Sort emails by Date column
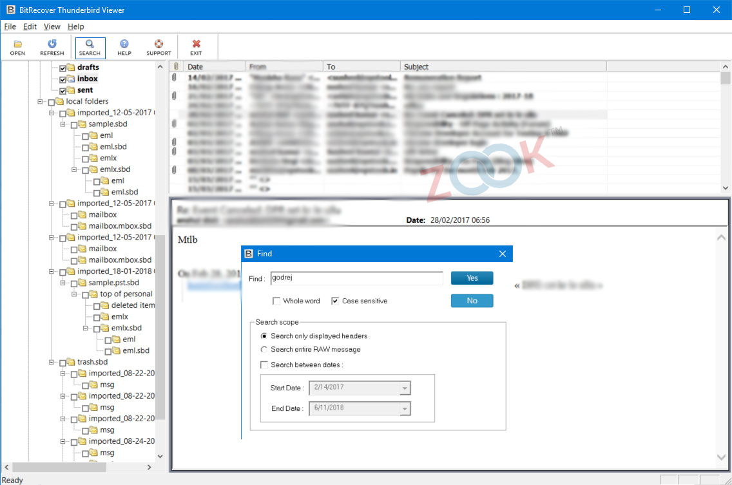Image resolution: width=732 pixels, height=485 pixels. tap(215, 66)
